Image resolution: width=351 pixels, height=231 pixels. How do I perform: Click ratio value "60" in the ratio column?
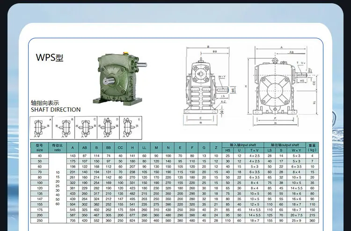pyautogui.click(x=58, y=204)
